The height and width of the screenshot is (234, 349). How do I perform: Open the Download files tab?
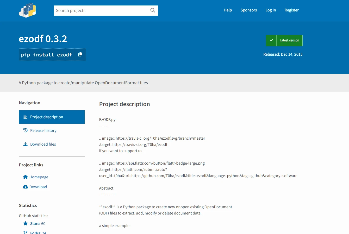[x=43, y=144]
